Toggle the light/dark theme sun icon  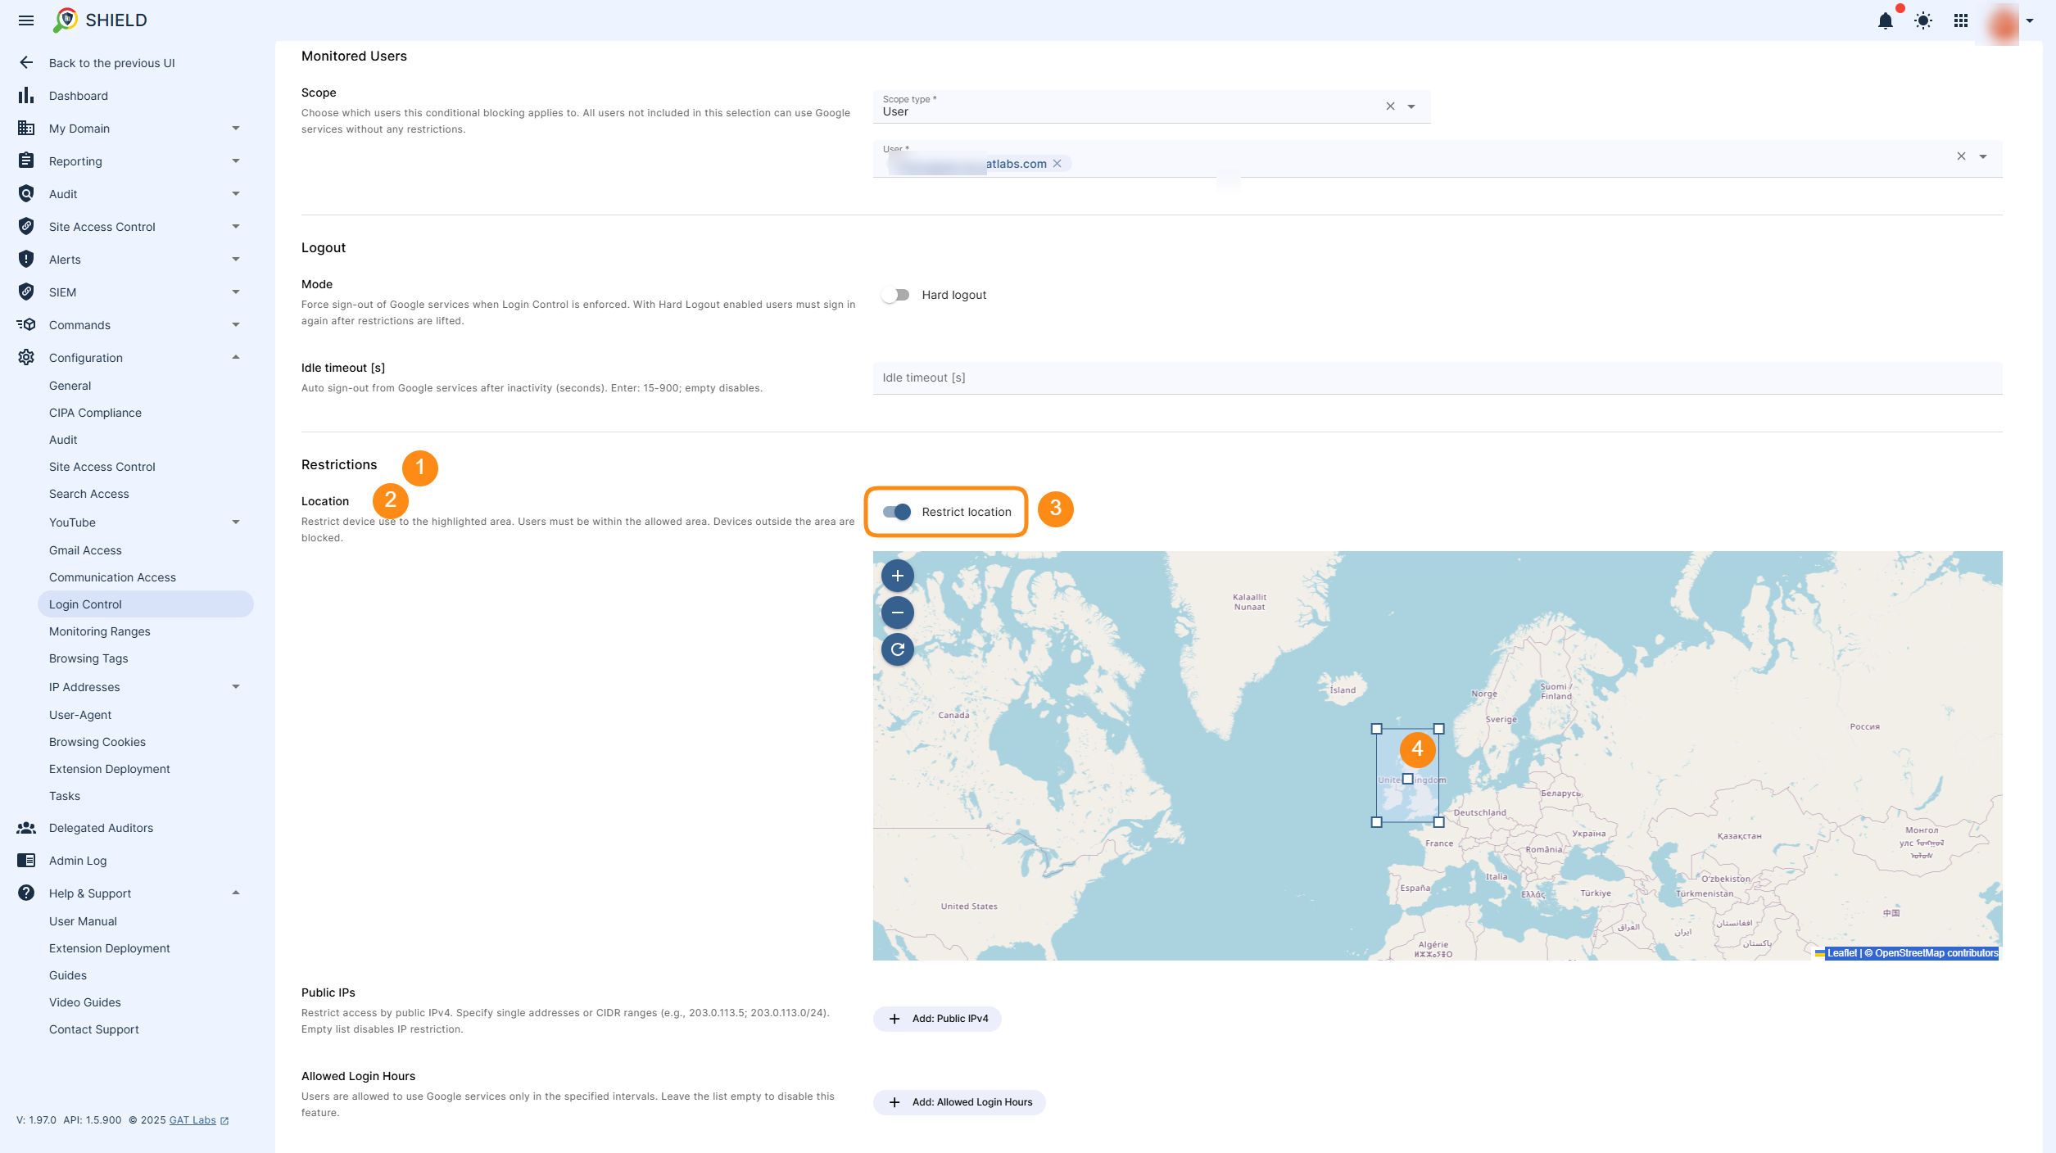pos(1923,20)
